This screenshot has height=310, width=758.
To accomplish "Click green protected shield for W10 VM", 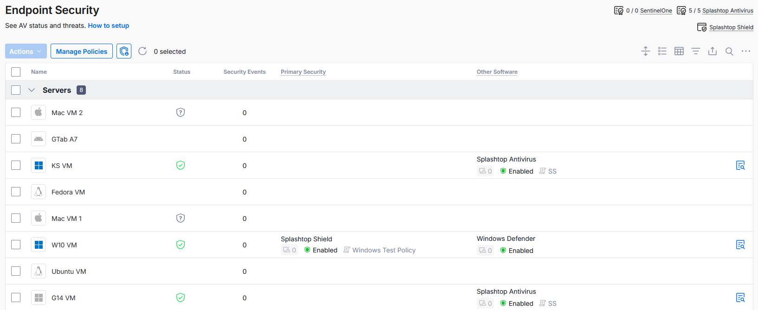I will click(x=181, y=245).
